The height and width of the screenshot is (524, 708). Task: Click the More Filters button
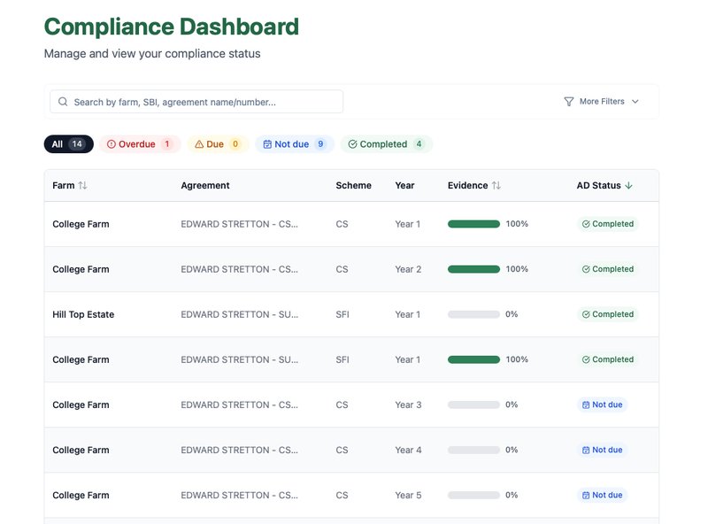point(602,101)
